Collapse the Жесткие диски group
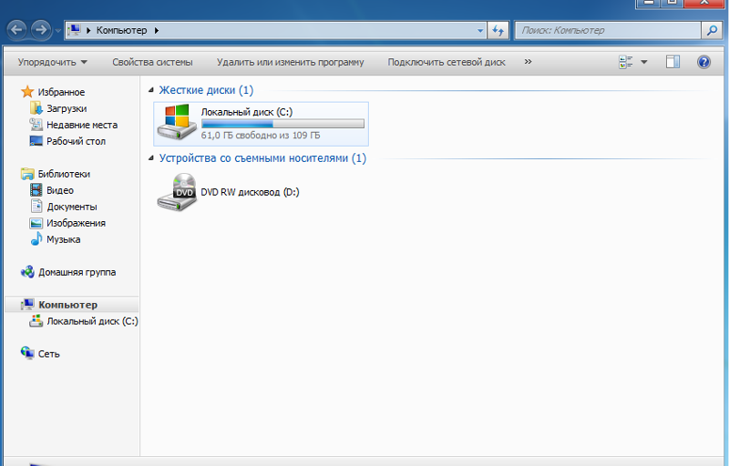The height and width of the screenshot is (466, 729). click(150, 90)
